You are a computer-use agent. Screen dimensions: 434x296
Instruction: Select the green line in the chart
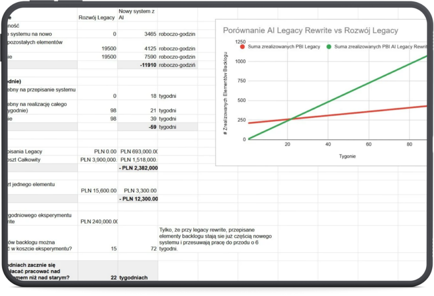[x=338, y=97]
